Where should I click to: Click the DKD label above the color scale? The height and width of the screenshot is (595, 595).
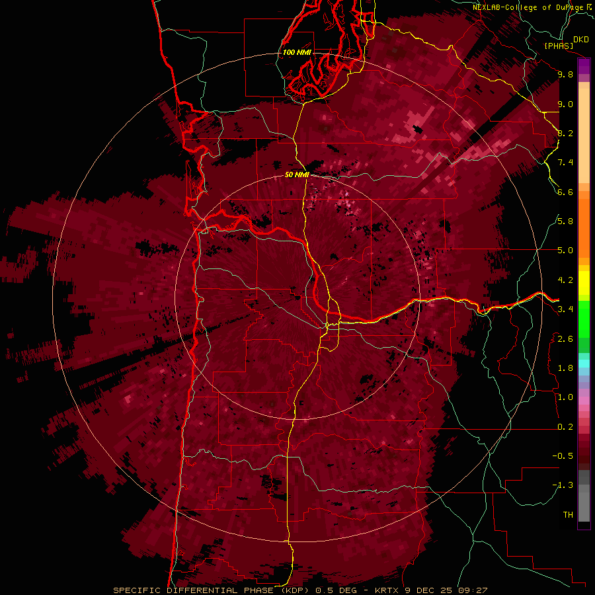tap(581, 40)
